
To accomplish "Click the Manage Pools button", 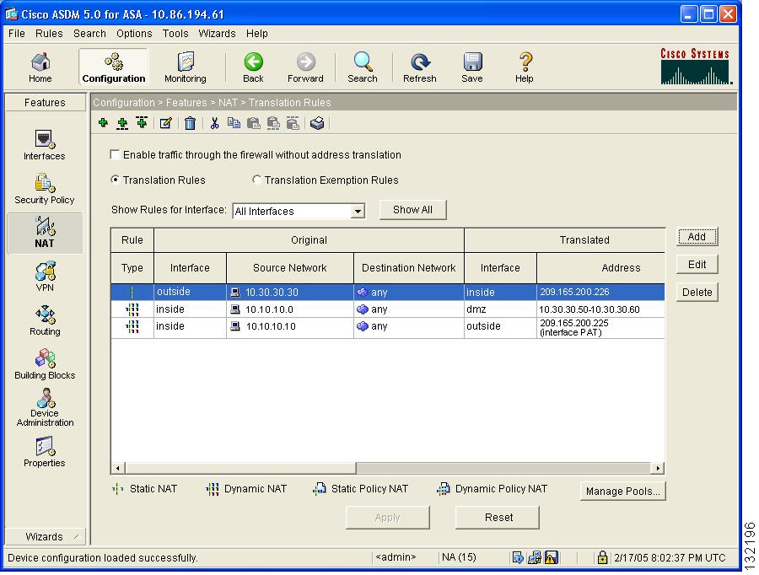I will tap(623, 492).
